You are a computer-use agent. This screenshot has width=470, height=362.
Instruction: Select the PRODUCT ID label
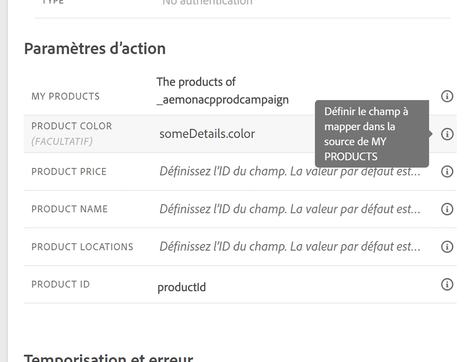click(x=60, y=284)
